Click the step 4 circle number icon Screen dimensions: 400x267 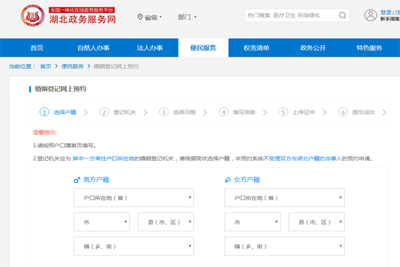223,112
